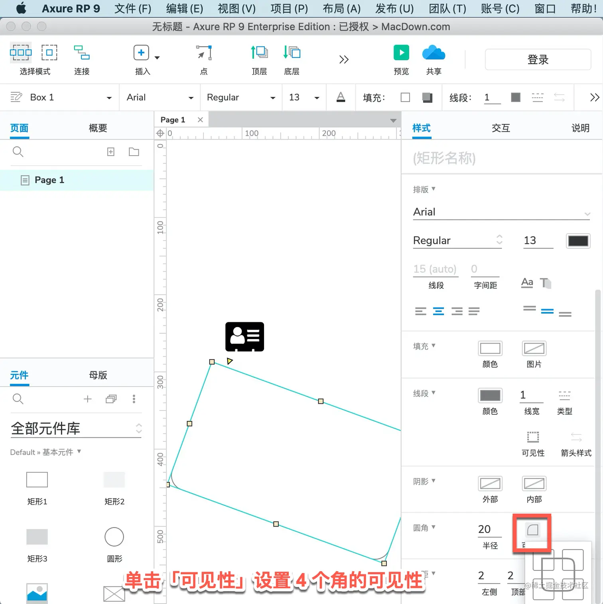Toggle center text alignment

439,311
